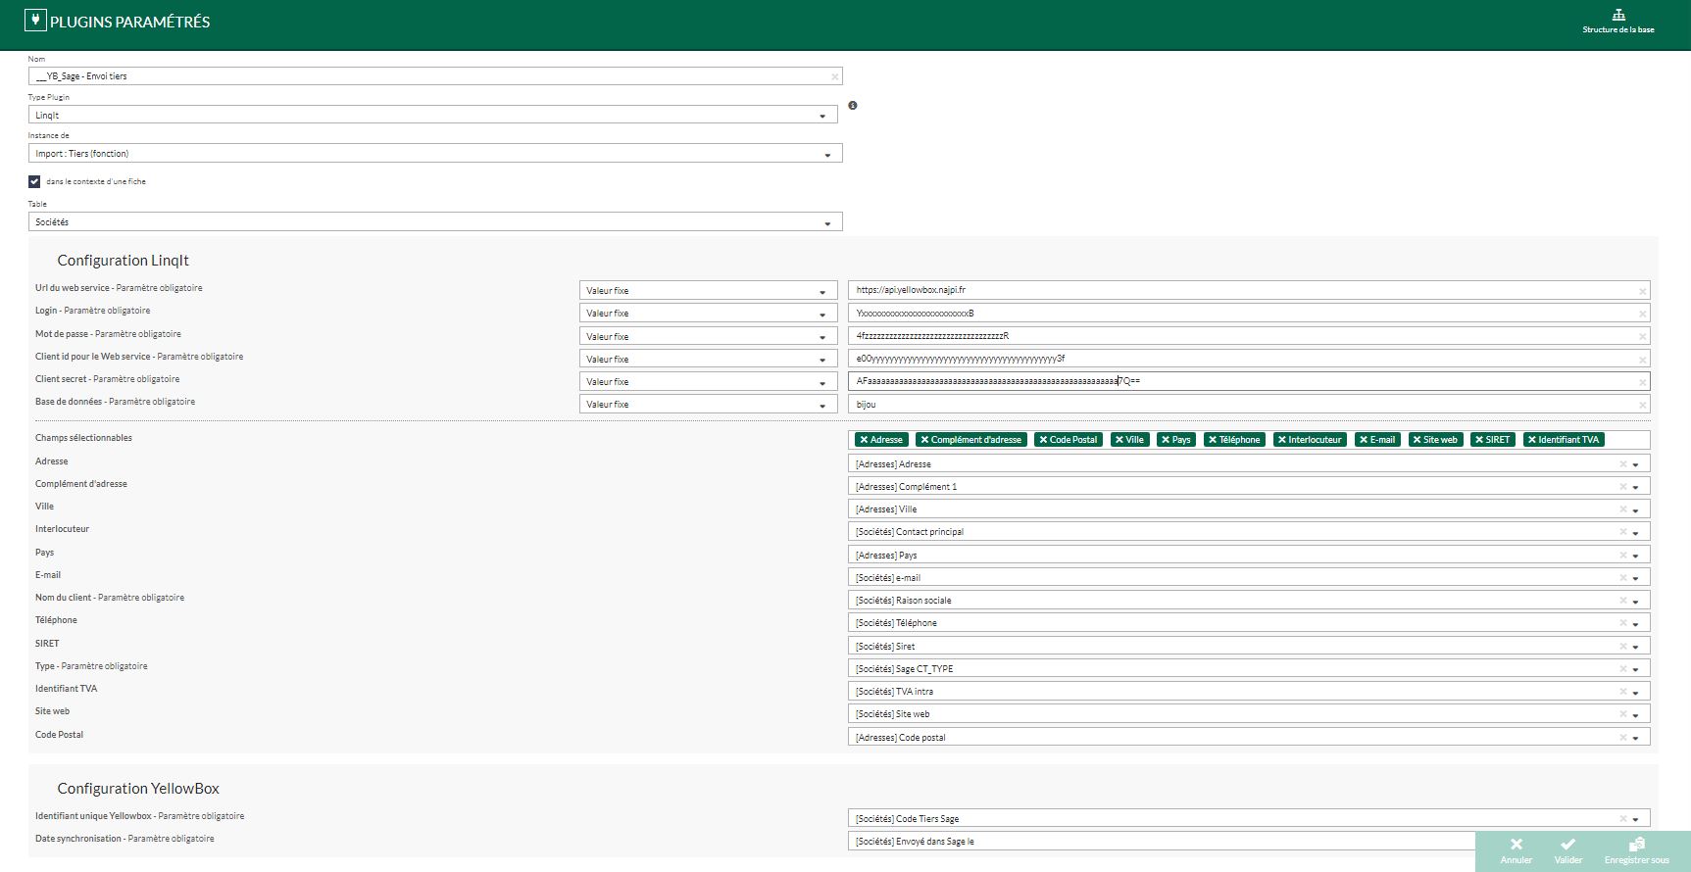Click the info icon beside Type Plugin
The image size is (1691, 872).
pos(853,106)
